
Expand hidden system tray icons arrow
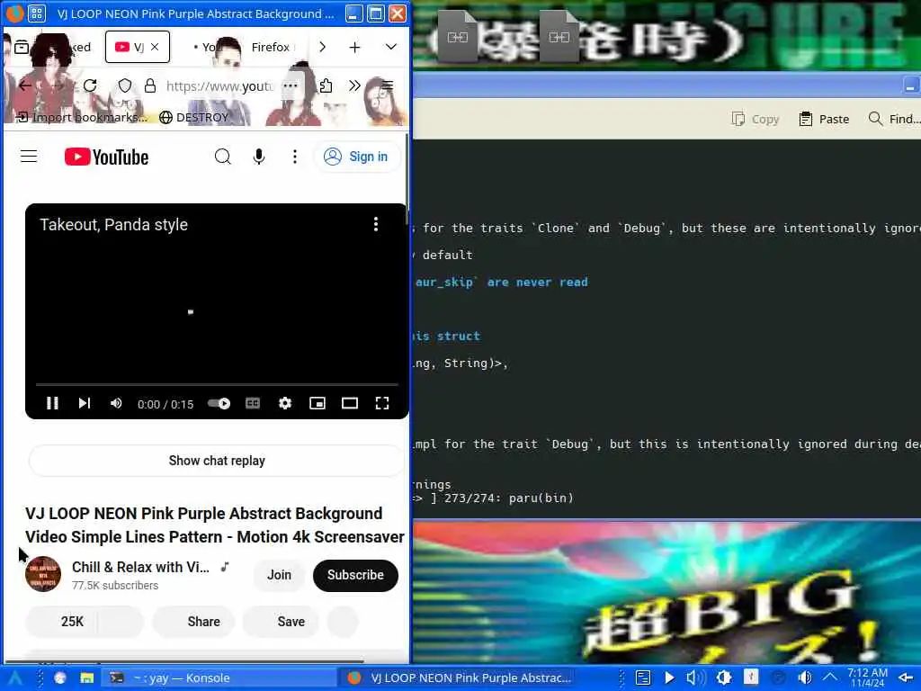[x=829, y=678]
